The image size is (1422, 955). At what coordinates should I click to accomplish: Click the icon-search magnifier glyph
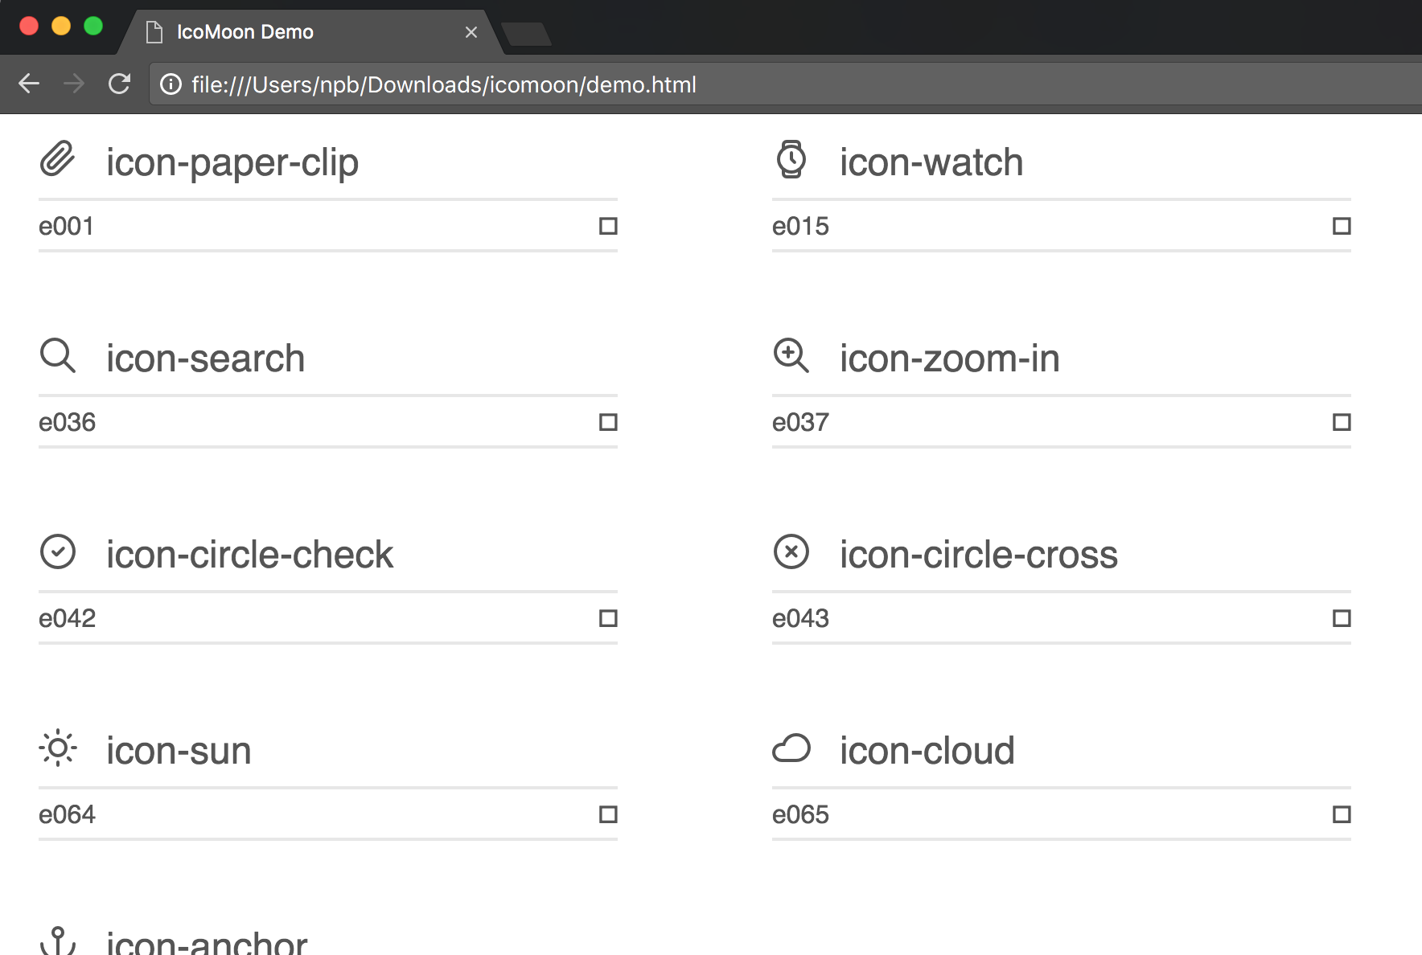point(57,356)
